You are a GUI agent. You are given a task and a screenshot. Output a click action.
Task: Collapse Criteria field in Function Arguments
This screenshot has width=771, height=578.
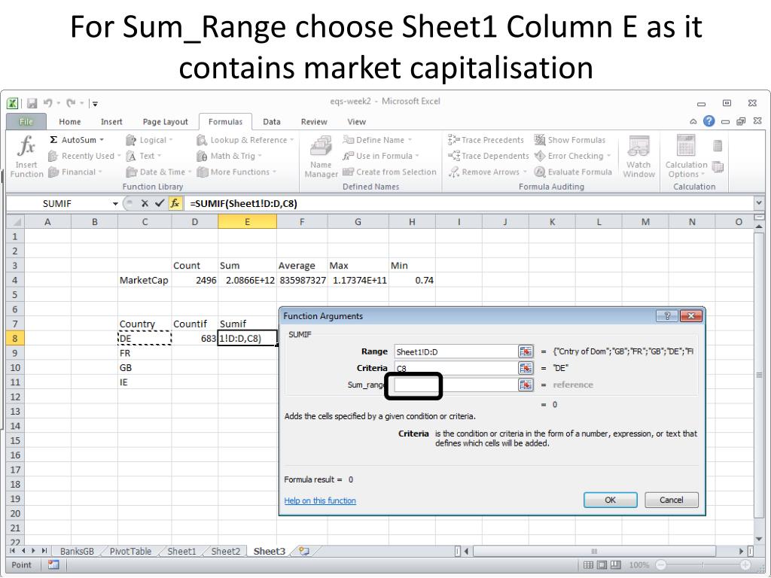pyautogui.click(x=525, y=368)
